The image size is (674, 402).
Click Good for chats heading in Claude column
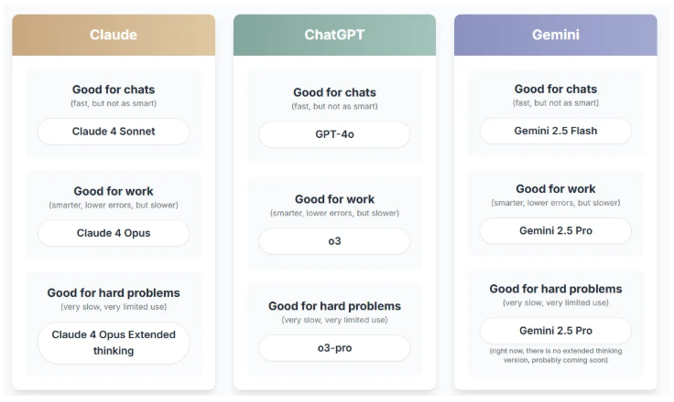tap(114, 90)
